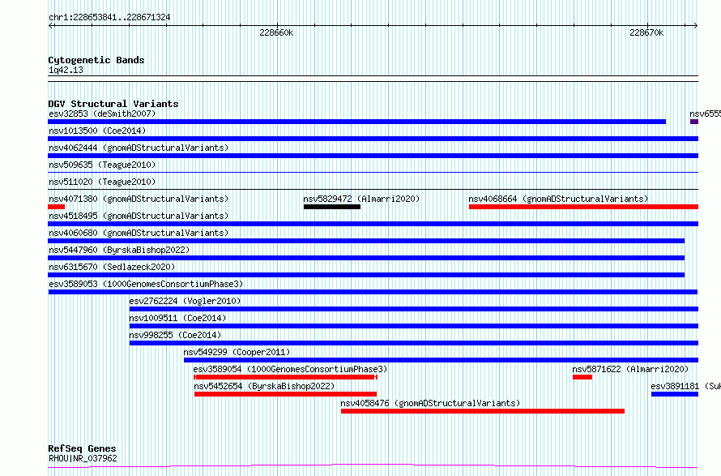
Task: Click the esv32853 (deSmith2007) variant label
Action: point(102,114)
